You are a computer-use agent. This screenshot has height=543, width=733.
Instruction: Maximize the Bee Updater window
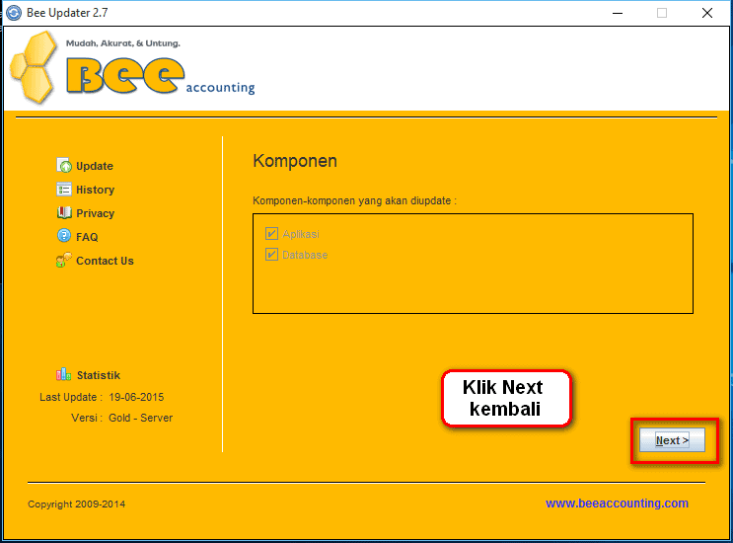click(662, 13)
